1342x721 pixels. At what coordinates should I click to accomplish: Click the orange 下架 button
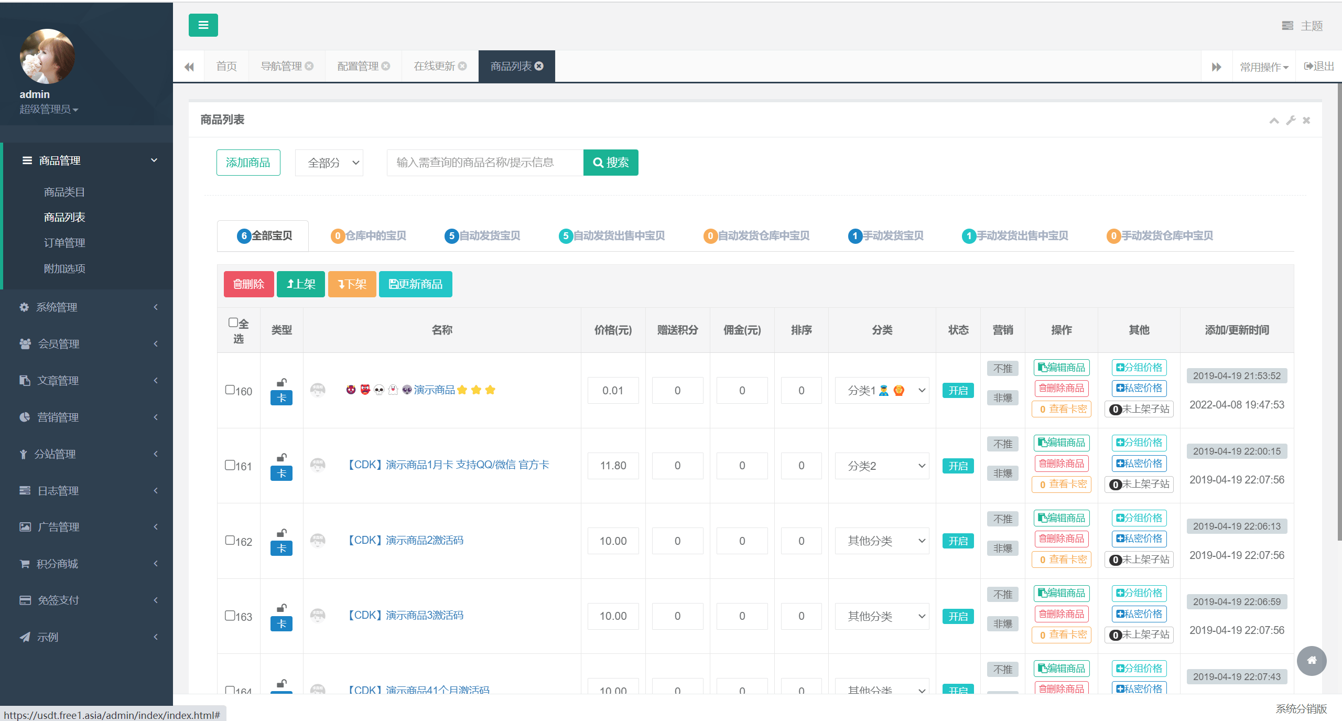352,284
